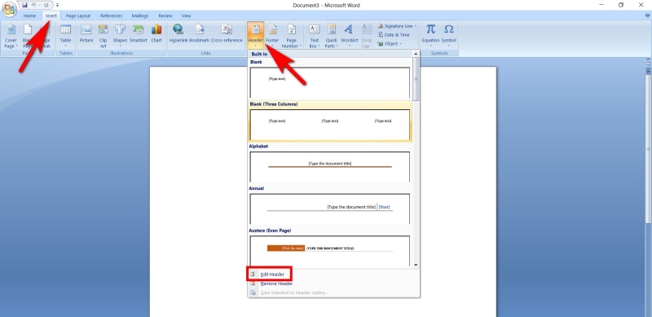Click Redo icon in Quick Access toolbar

tap(46, 5)
